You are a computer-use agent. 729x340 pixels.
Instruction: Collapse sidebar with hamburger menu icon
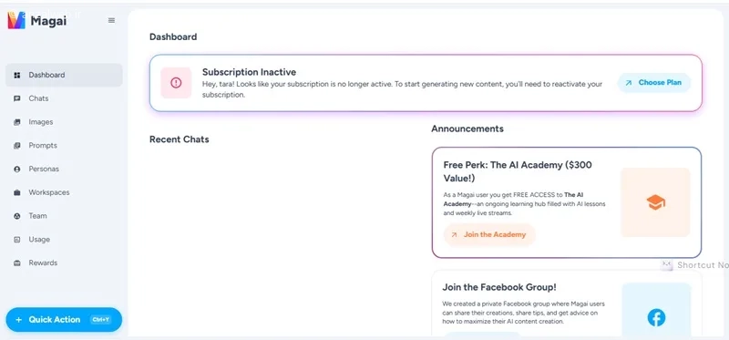pos(111,20)
